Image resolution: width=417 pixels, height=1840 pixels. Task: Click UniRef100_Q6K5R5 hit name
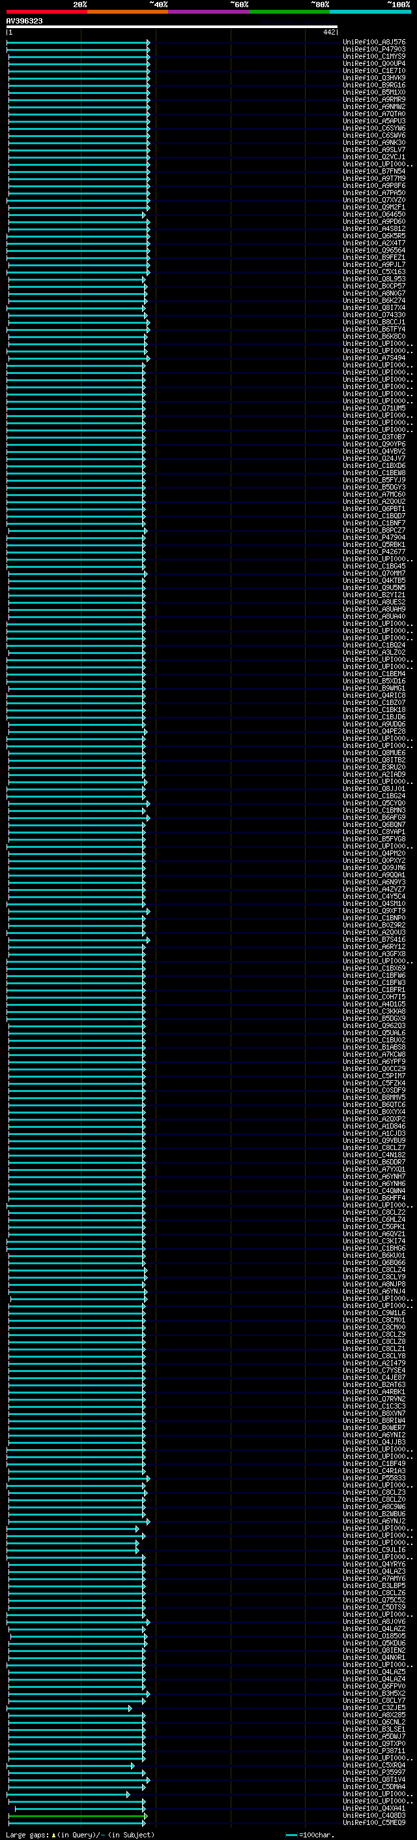(x=374, y=236)
